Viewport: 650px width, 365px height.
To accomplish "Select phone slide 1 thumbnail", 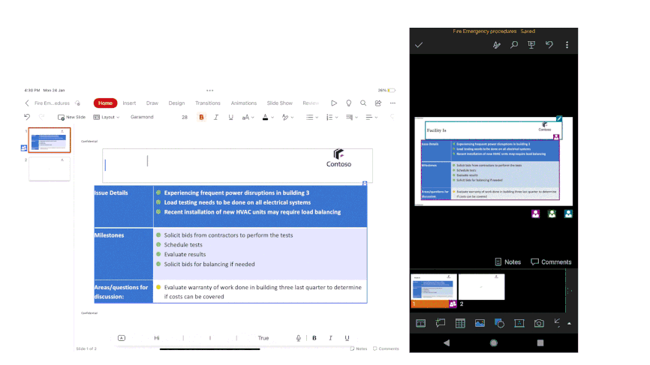I will click(x=434, y=291).
